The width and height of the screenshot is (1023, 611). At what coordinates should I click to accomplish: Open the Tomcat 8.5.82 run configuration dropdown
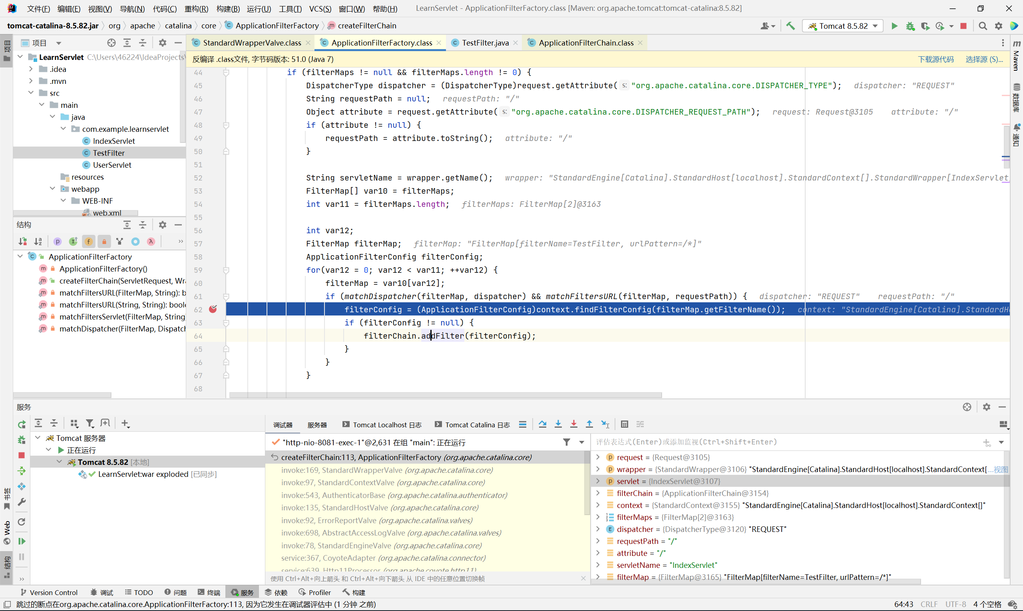(843, 26)
